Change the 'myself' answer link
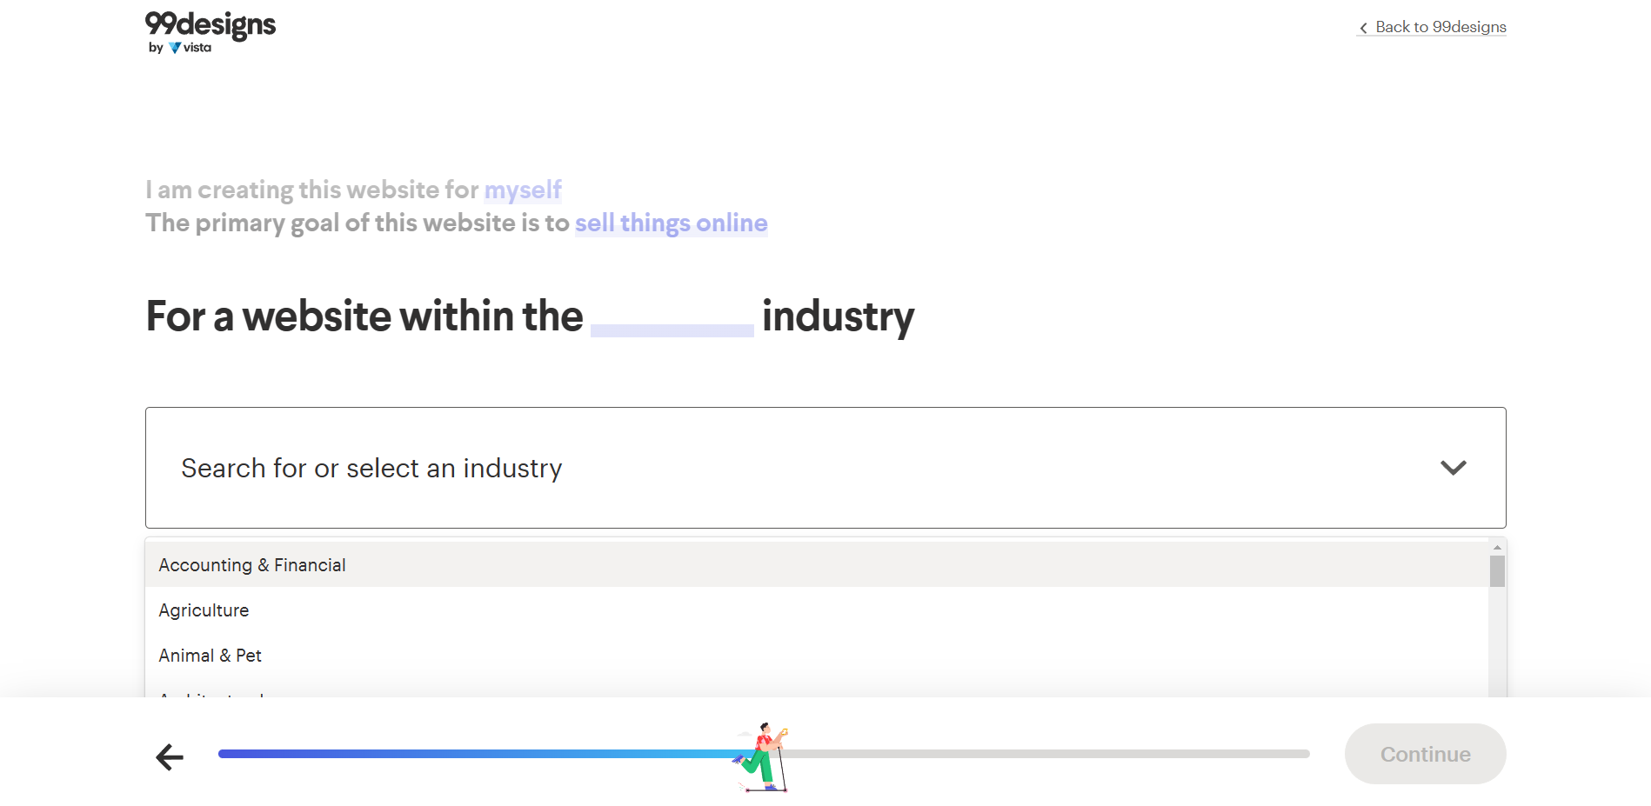This screenshot has height=806, width=1651. pyautogui.click(x=523, y=190)
